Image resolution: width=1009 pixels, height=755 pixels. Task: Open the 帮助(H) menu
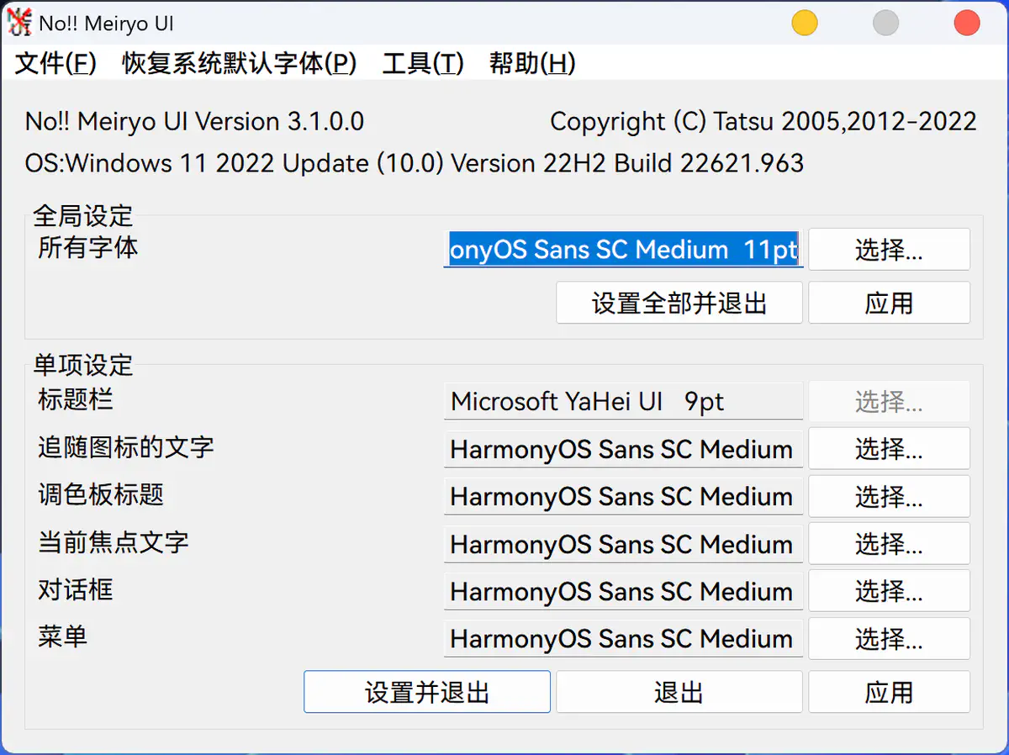(x=532, y=64)
